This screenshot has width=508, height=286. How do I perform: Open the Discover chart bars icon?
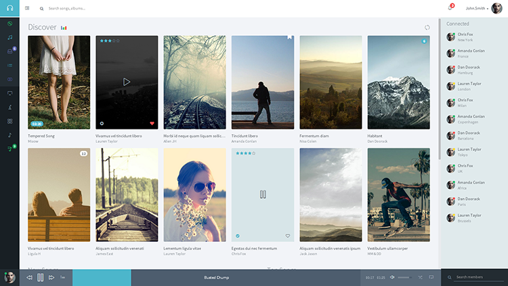click(x=64, y=28)
